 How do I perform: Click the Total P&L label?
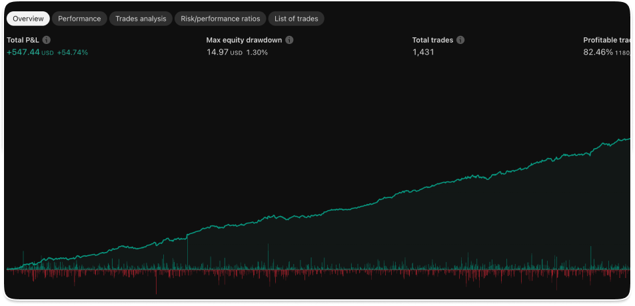(x=23, y=40)
